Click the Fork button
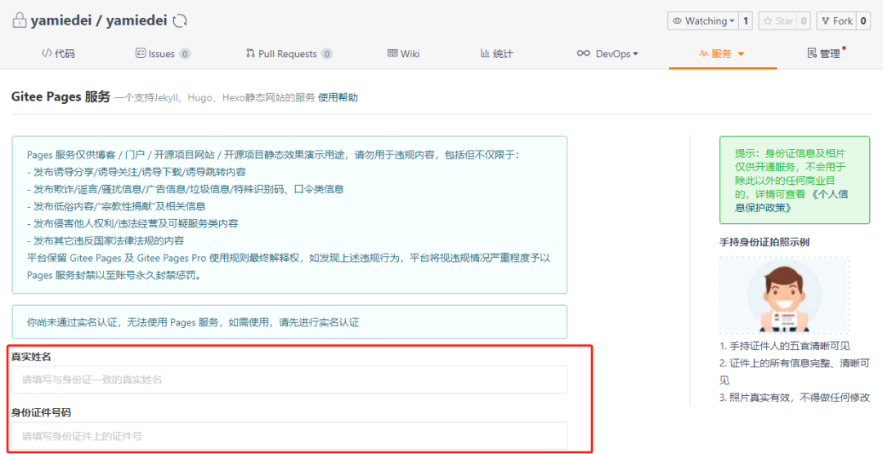This screenshot has height=454, width=883. coord(837,21)
